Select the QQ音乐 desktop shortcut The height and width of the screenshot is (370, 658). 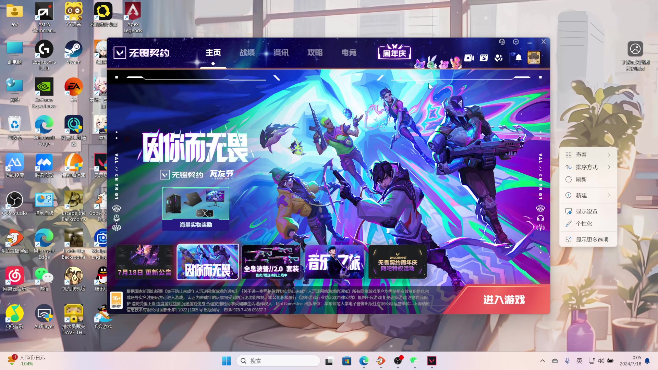tap(15, 317)
